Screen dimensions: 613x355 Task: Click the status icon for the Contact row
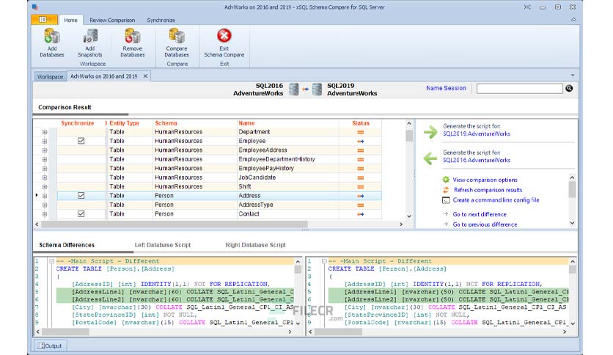(x=361, y=214)
